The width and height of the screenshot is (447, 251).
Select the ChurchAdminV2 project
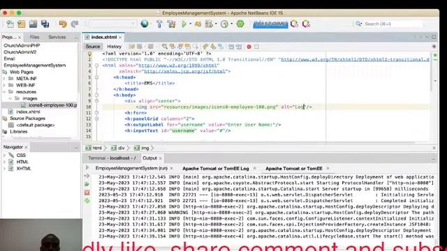[x=20, y=52]
